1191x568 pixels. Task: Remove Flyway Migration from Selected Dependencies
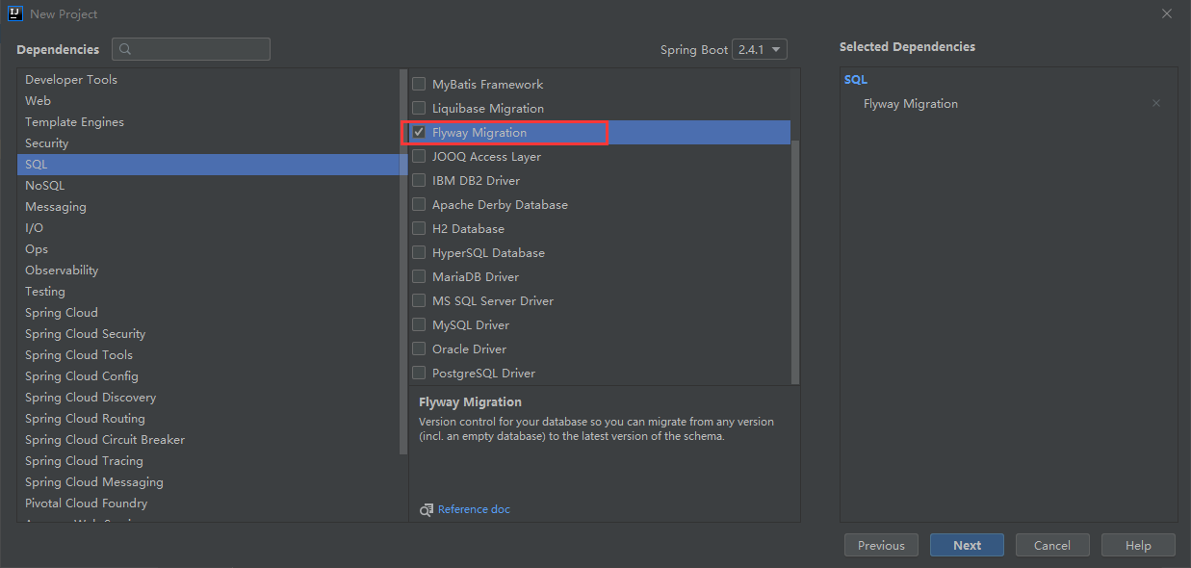click(x=1156, y=103)
